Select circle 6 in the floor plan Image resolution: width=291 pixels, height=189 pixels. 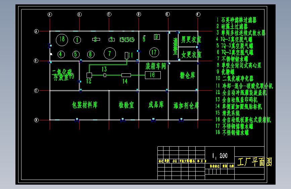click(x=91, y=54)
